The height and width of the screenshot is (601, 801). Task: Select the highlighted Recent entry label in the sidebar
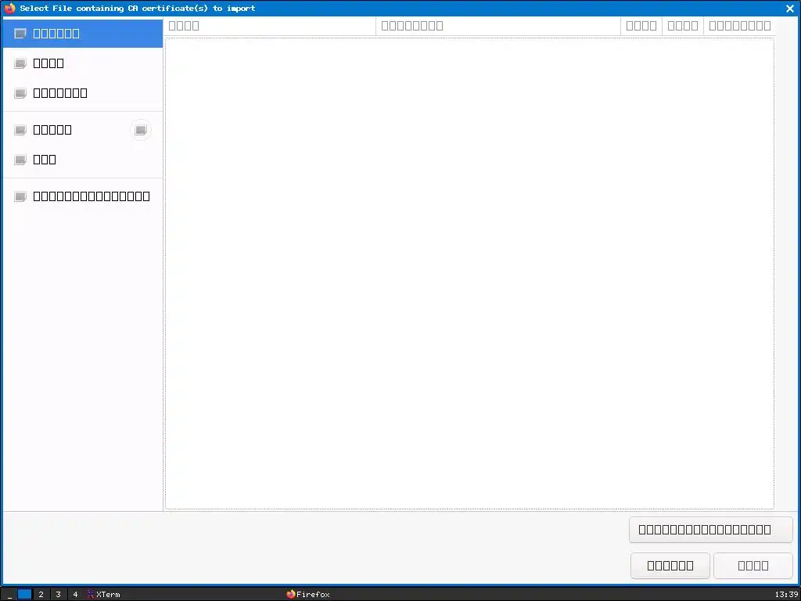point(56,34)
